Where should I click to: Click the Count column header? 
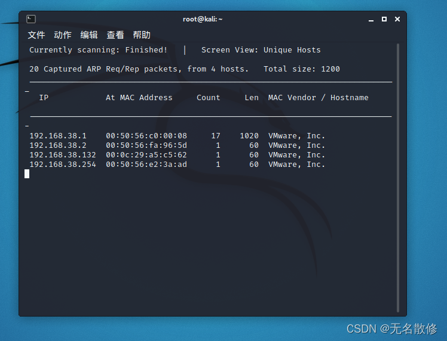pyautogui.click(x=209, y=98)
